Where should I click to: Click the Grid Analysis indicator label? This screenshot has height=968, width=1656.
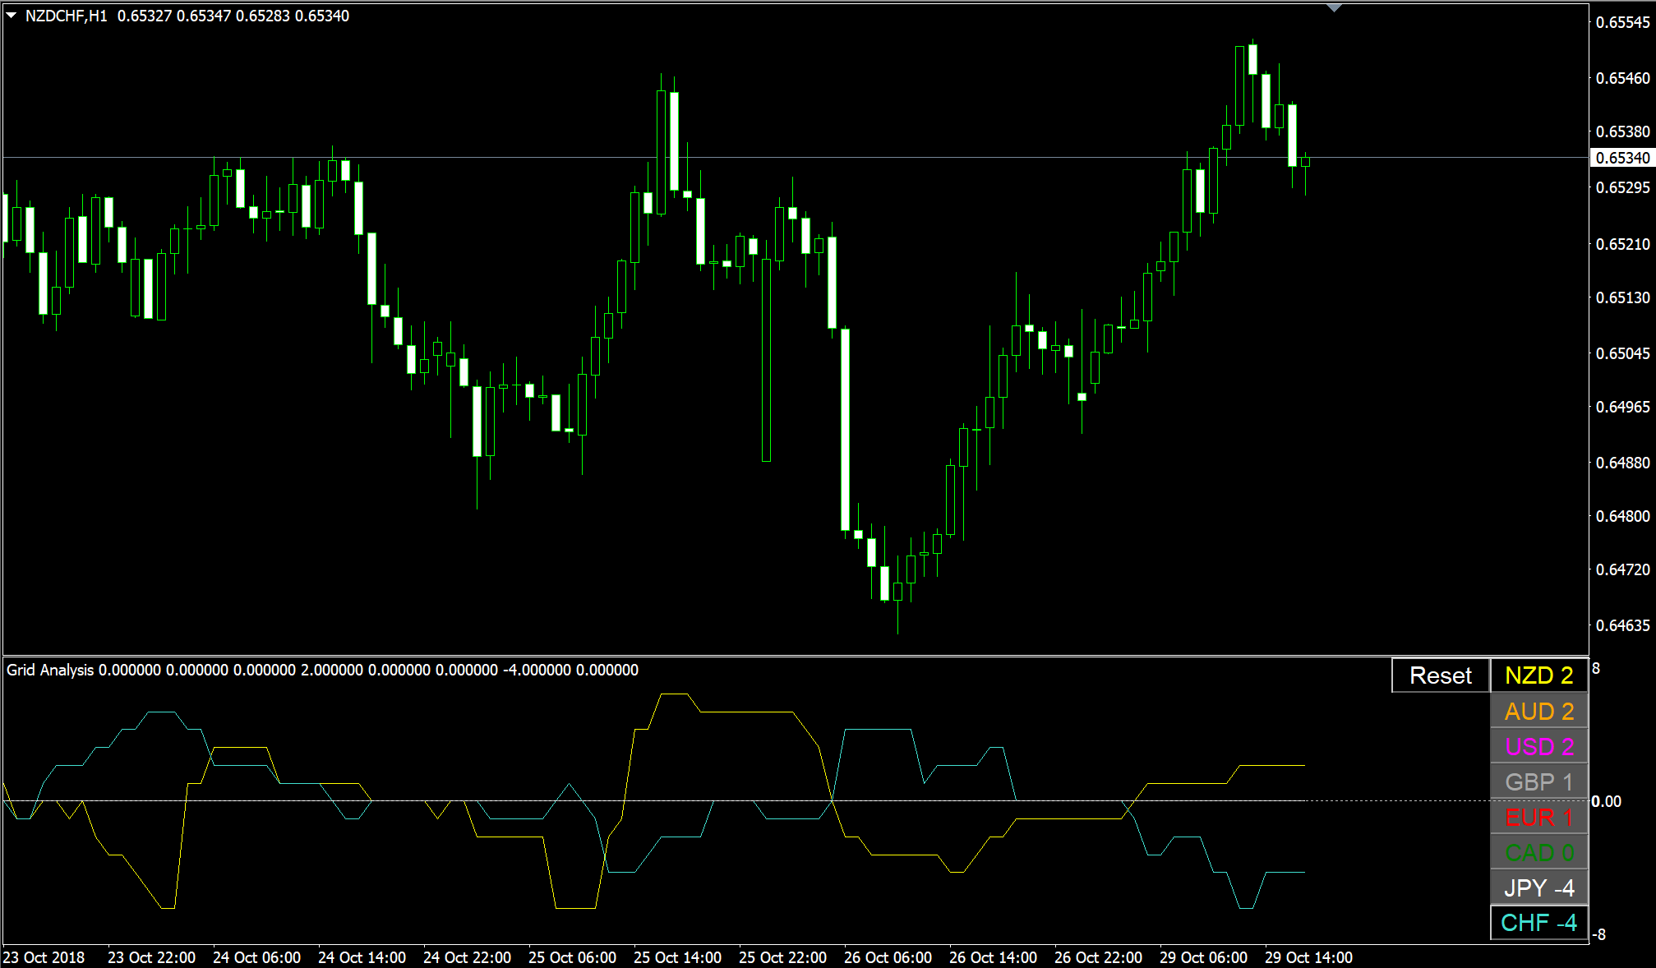(50, 670)
